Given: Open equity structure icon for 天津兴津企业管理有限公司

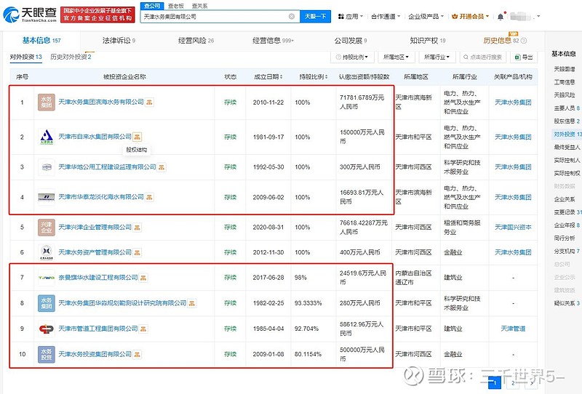Looking at the screenshot, I should click(137, 228).
